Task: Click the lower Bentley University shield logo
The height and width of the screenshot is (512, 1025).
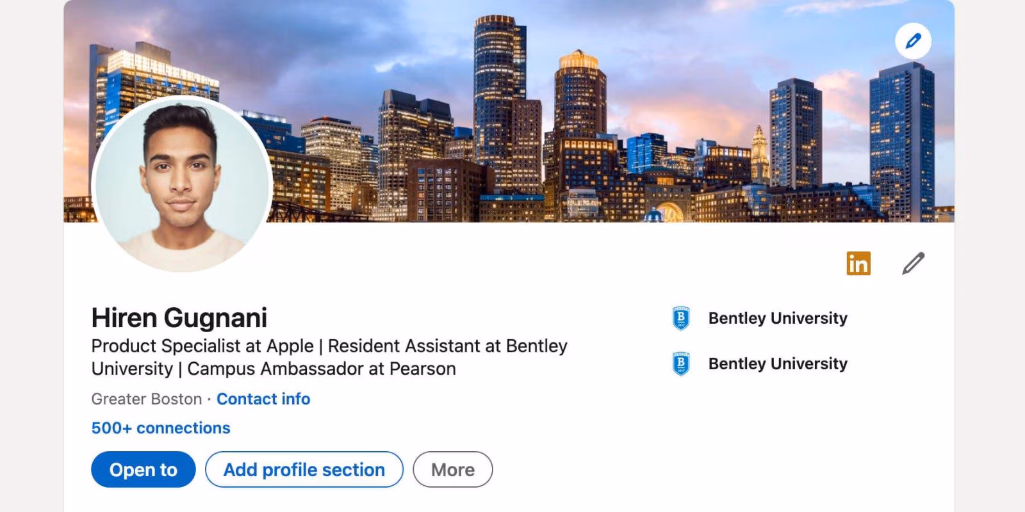Action: [x=681, y=364]
